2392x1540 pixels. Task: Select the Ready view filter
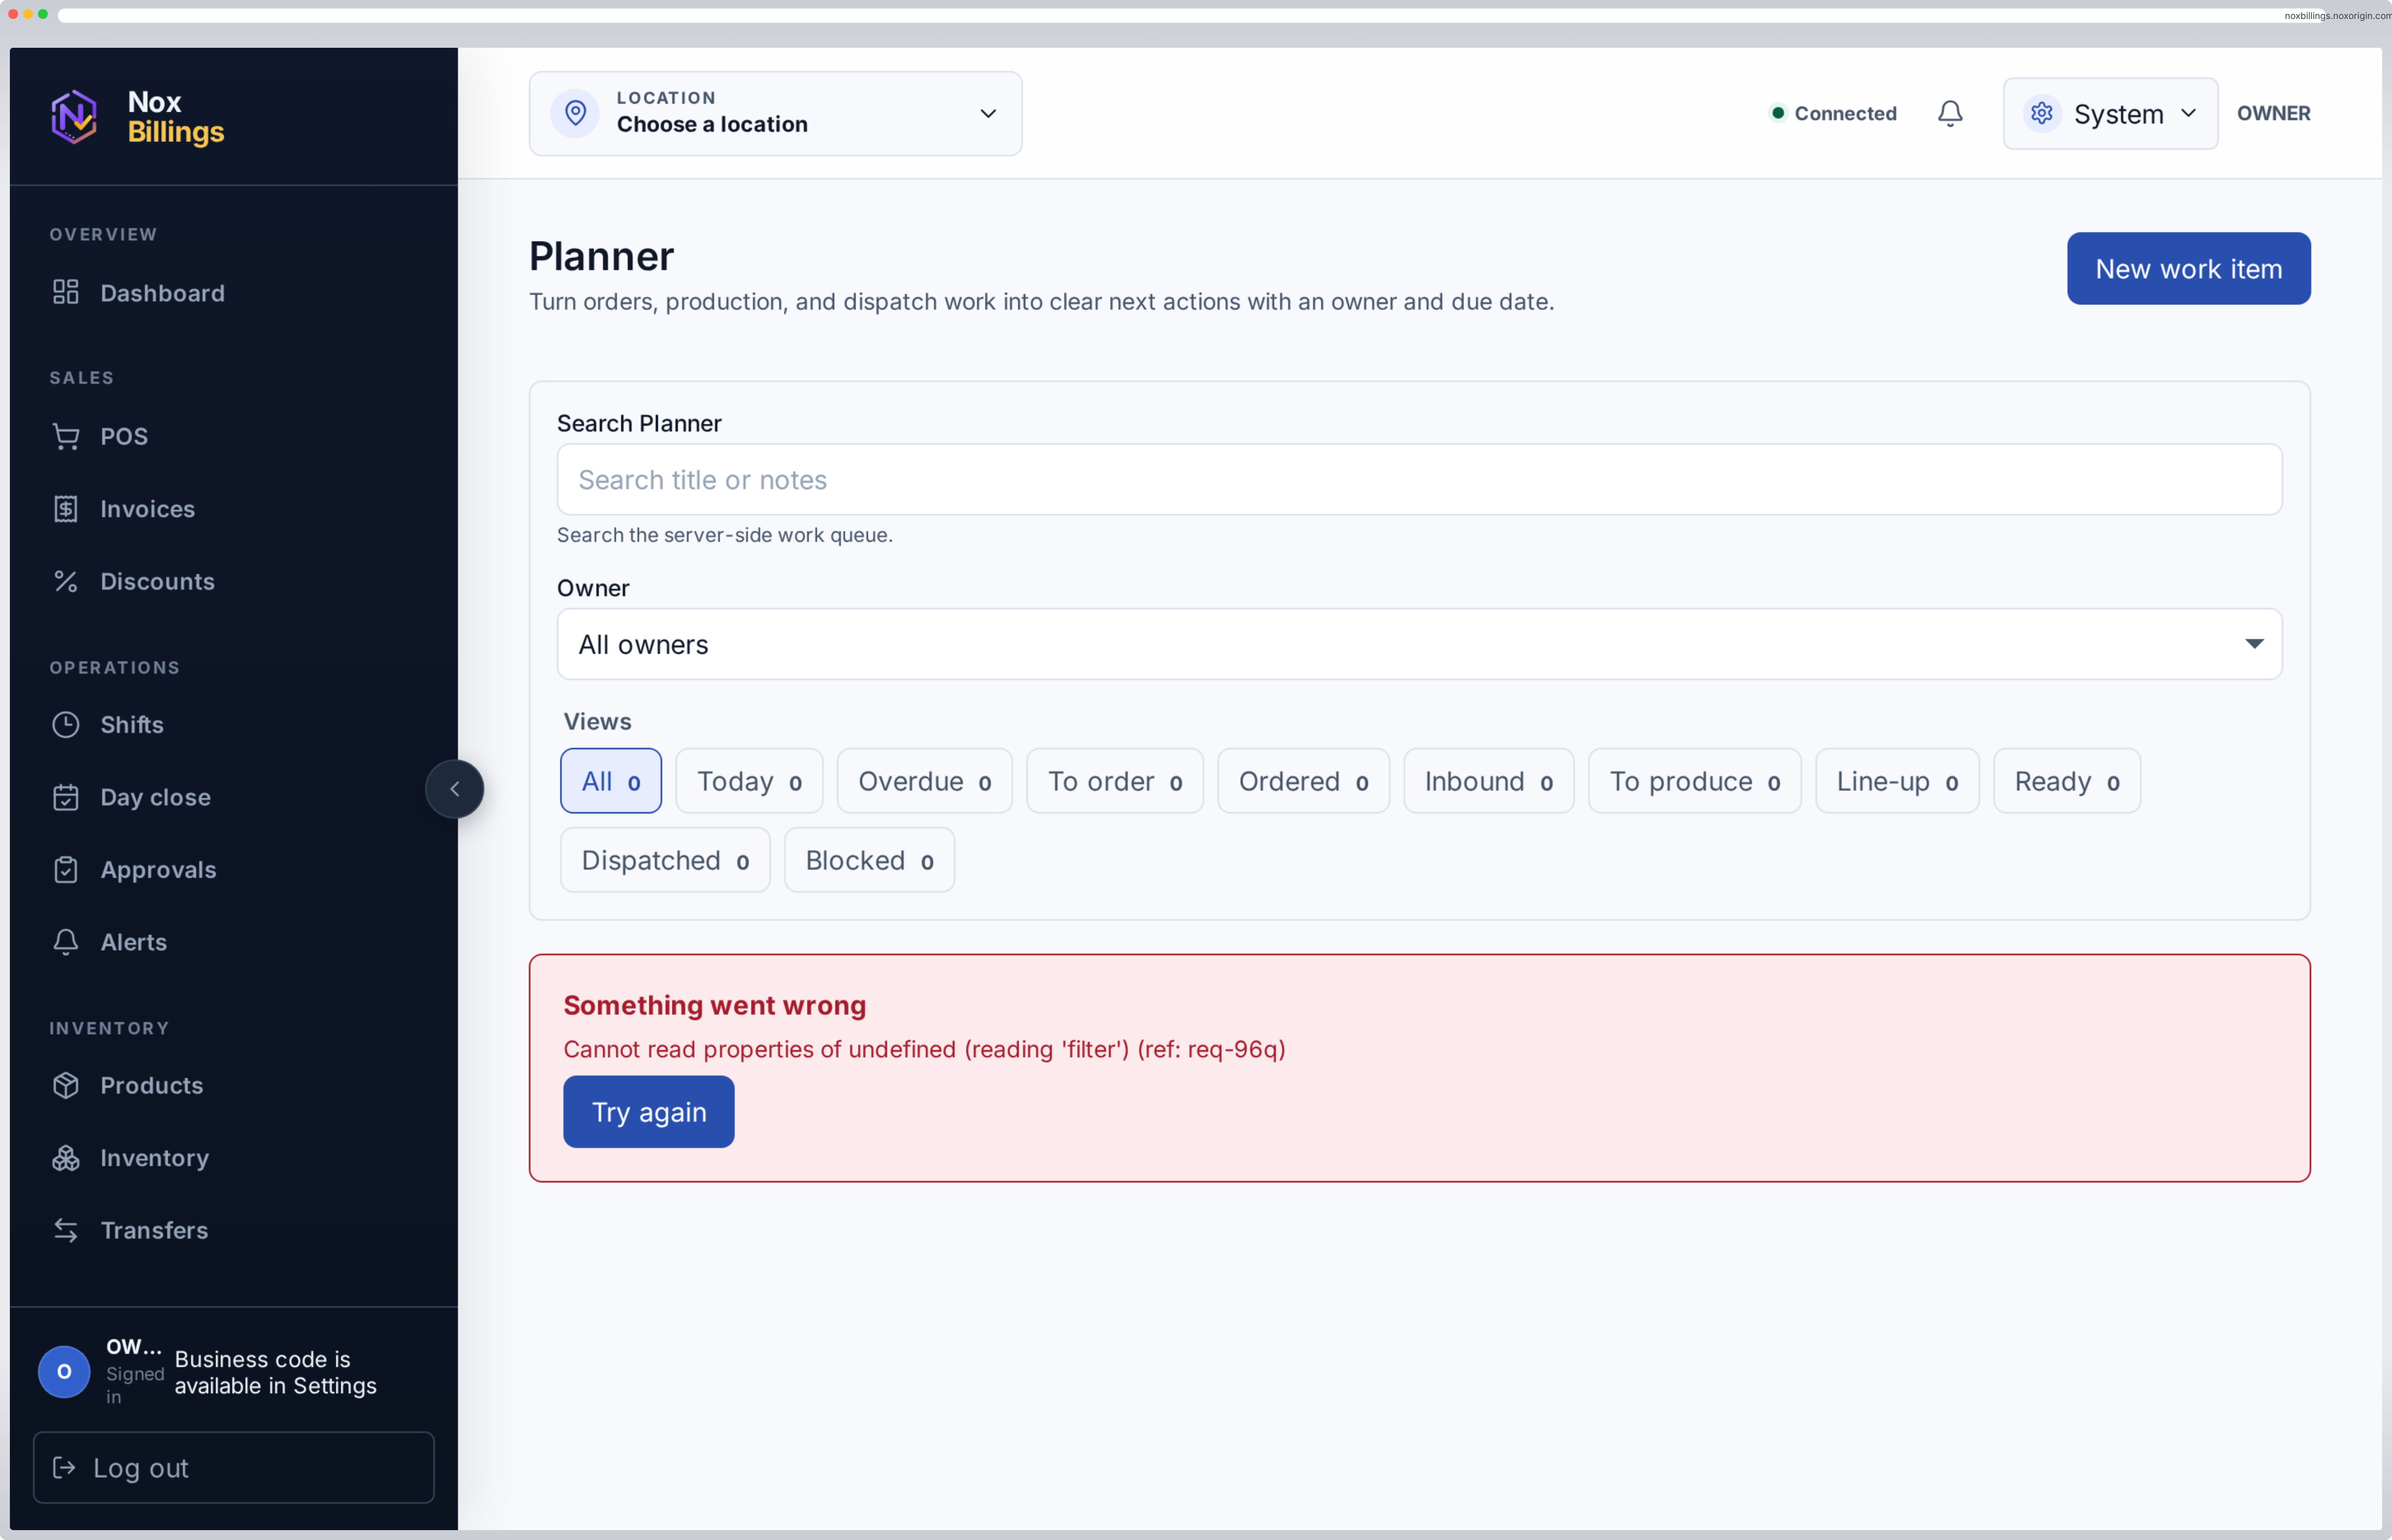click(x=2067, y=781)
